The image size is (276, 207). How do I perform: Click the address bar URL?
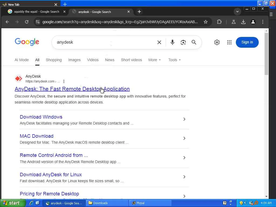pos(120,22)
